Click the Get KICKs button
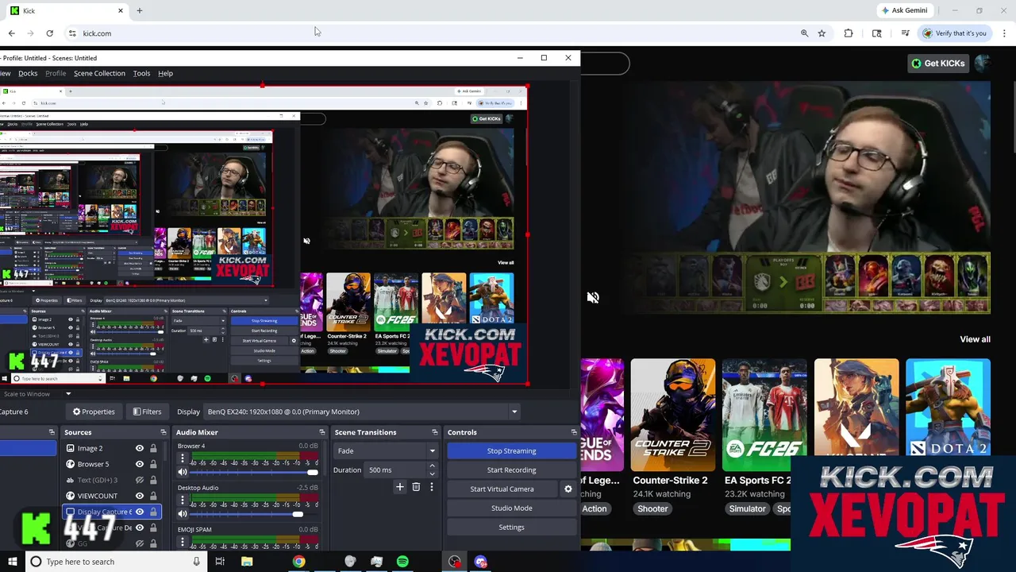 point(938,64)
